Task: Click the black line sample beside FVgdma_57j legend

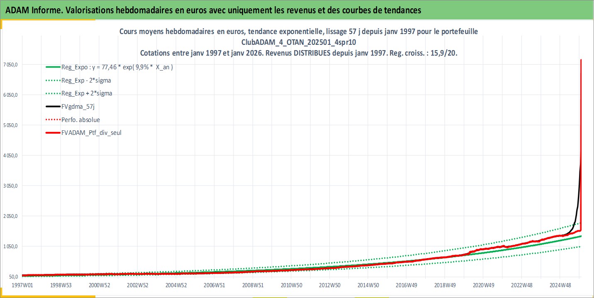Action: 53,106
